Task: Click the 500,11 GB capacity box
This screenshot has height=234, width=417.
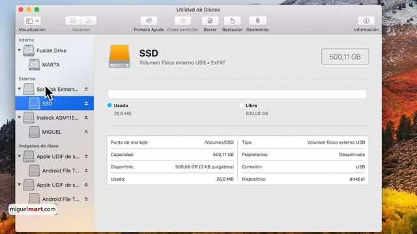Action: 345,57
